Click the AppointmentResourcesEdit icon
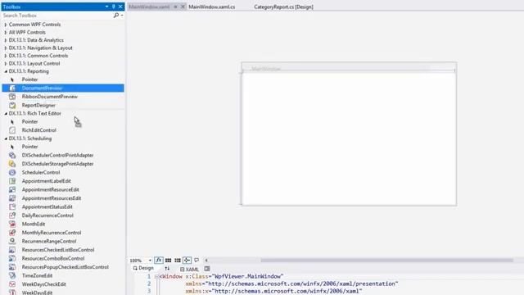The image size is (524, 295). point(12,198)
